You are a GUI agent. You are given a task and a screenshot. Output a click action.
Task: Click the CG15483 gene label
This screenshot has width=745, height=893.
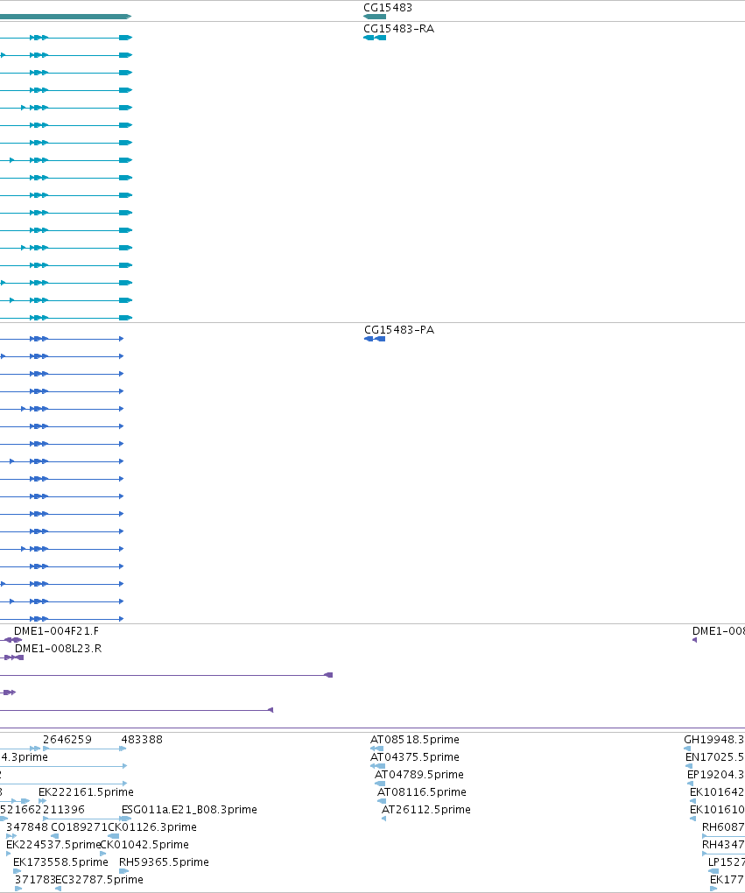387,7
